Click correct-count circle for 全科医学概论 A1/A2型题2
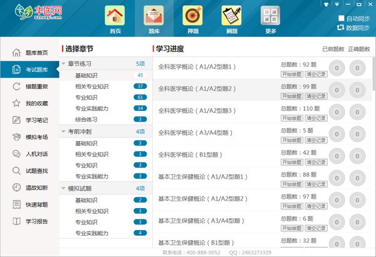This screenshot has height=257, width=376. point(357,90)
